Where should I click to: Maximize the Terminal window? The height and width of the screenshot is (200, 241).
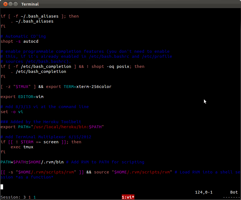point(16,4)
